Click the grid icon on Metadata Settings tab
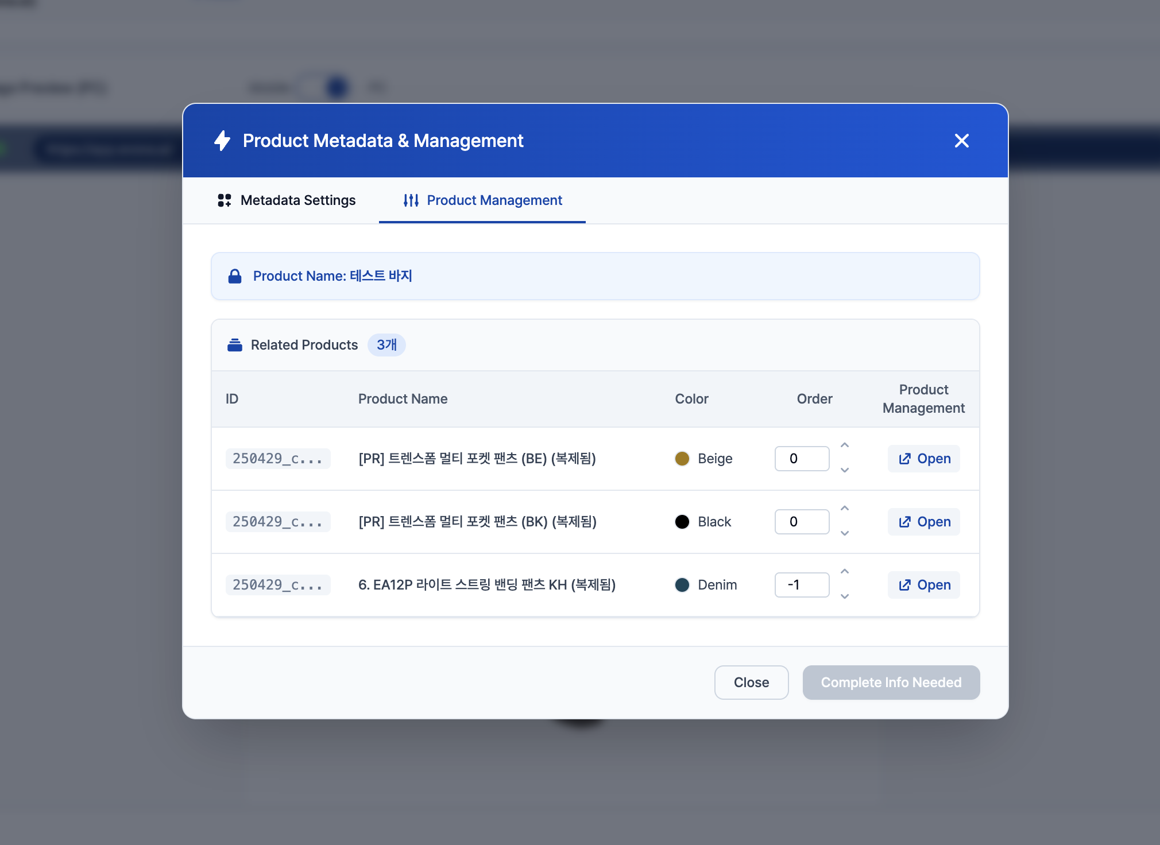This screenshot has height=845, width=1160. coord(225,200)
